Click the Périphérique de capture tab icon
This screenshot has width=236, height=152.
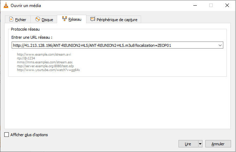(92, 19)
